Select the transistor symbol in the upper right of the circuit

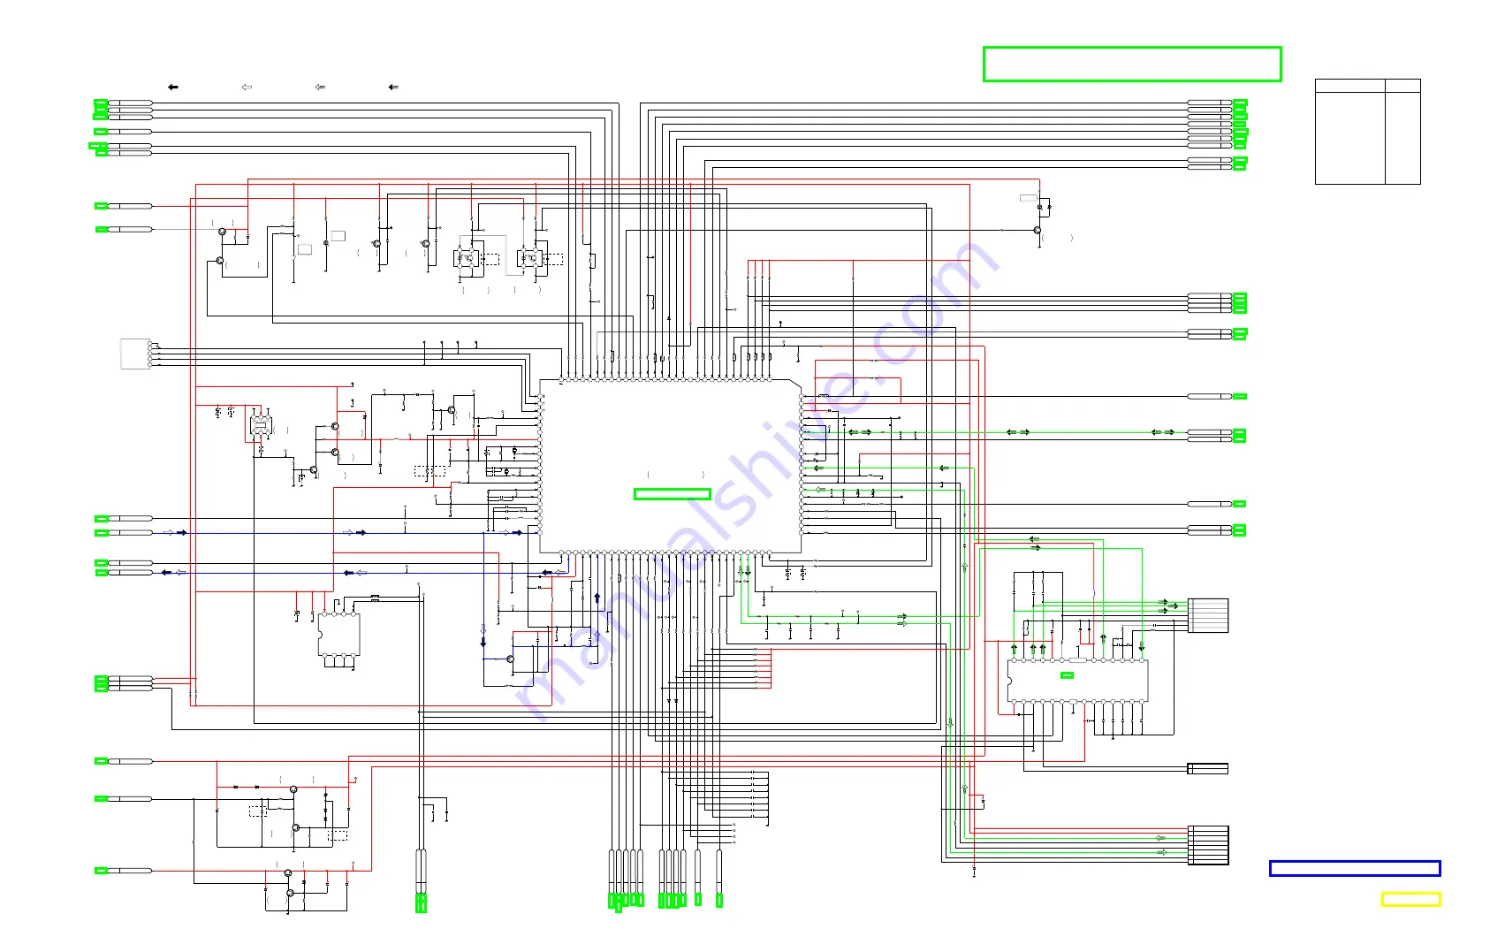1038,230
